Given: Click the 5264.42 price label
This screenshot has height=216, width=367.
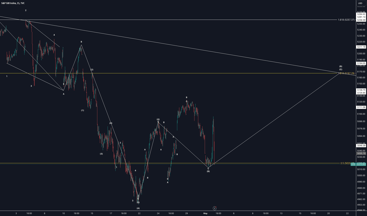Looking at the screenshot, I should click(x=361, y=14).
